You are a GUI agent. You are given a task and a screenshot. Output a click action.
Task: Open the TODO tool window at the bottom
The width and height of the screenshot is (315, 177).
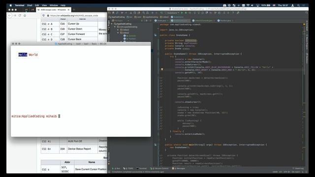[x=128, y=168]
